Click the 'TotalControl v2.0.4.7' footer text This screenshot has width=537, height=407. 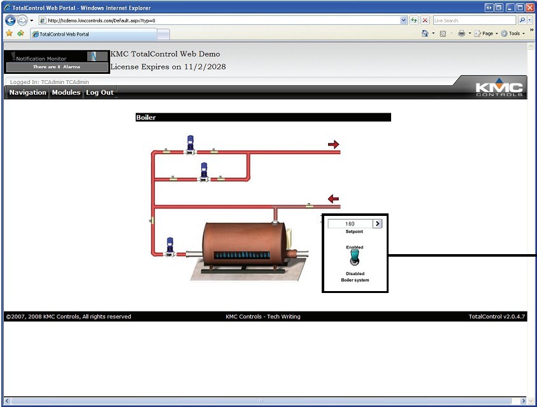tap(497, 317)
